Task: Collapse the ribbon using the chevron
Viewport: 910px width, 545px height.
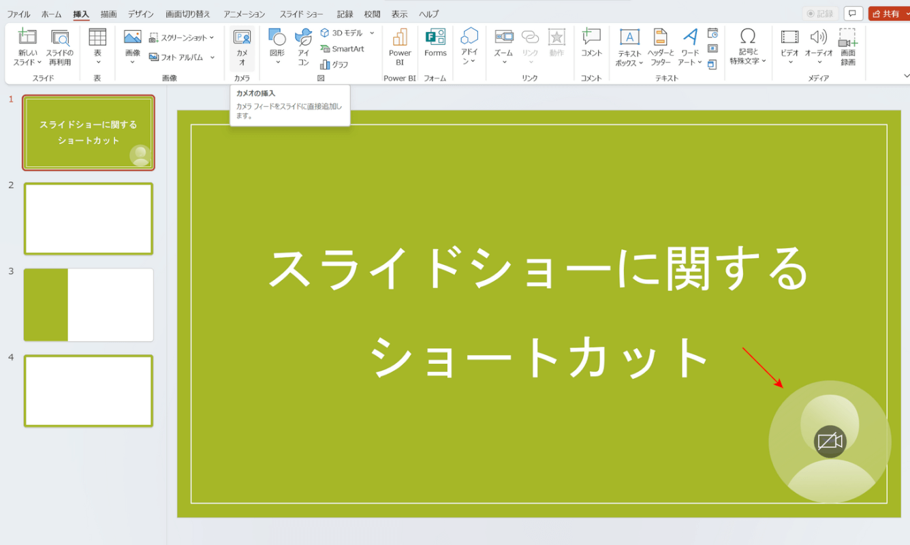Action: coord(906,76)
